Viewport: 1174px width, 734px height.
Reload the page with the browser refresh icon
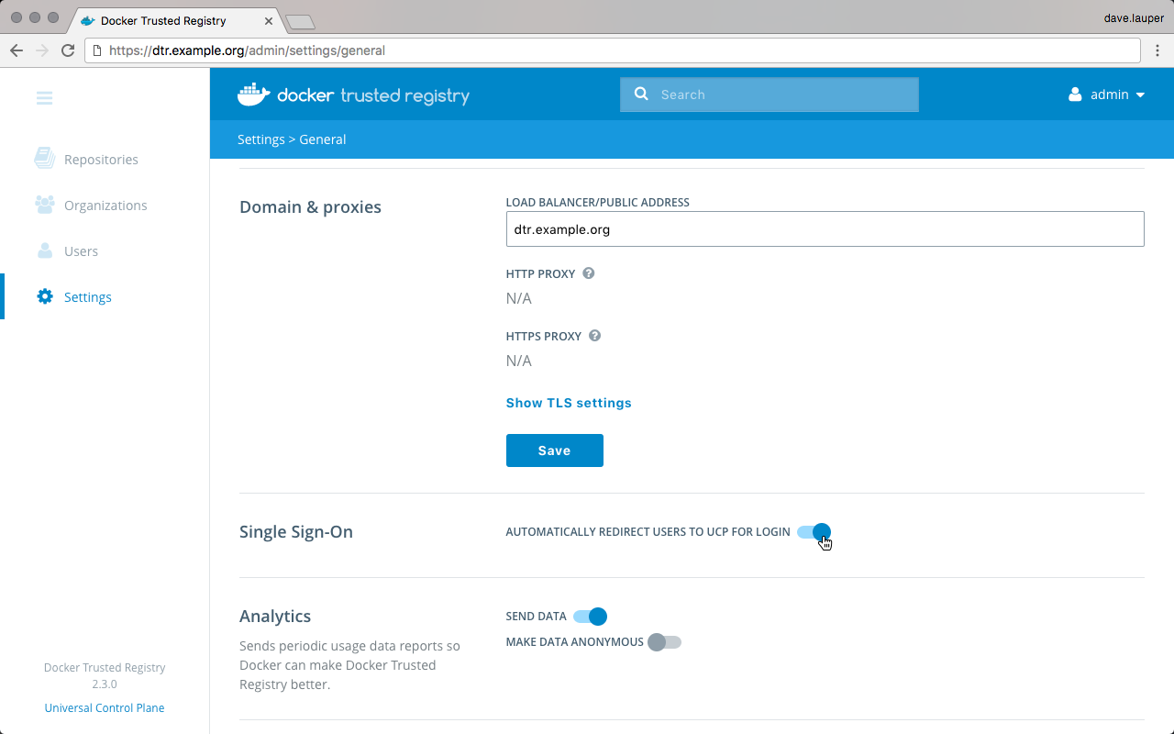[68, 50]
